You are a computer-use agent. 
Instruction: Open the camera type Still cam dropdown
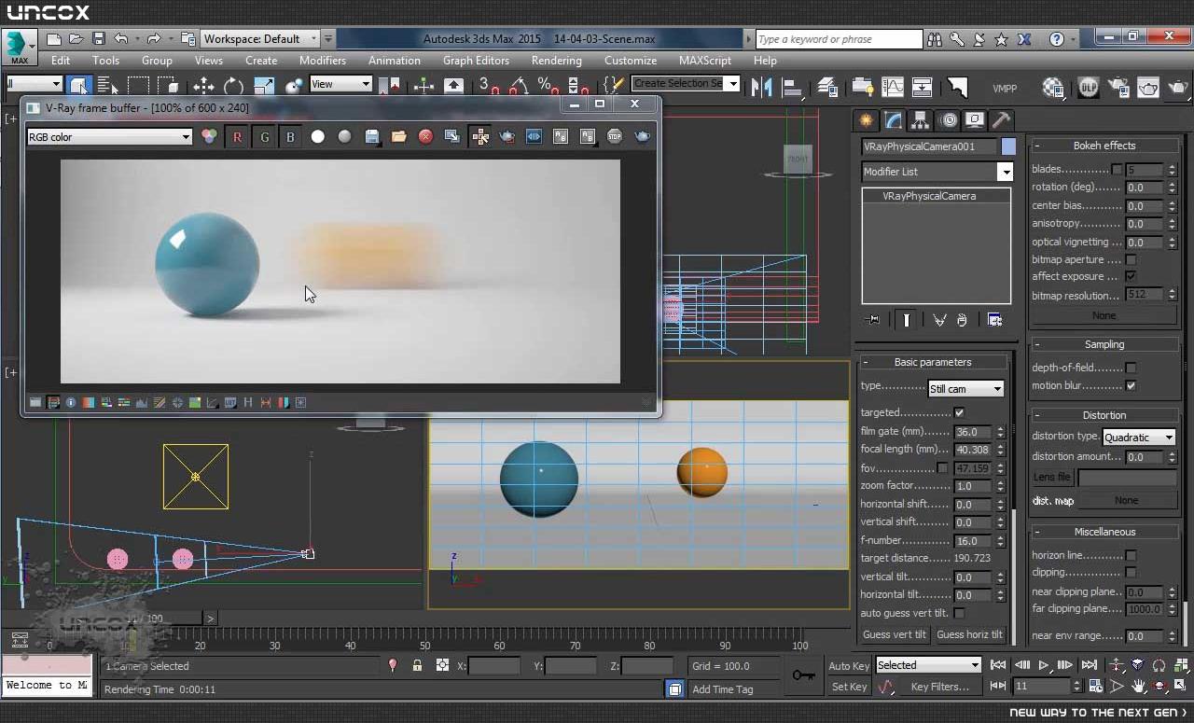(965, 388)
